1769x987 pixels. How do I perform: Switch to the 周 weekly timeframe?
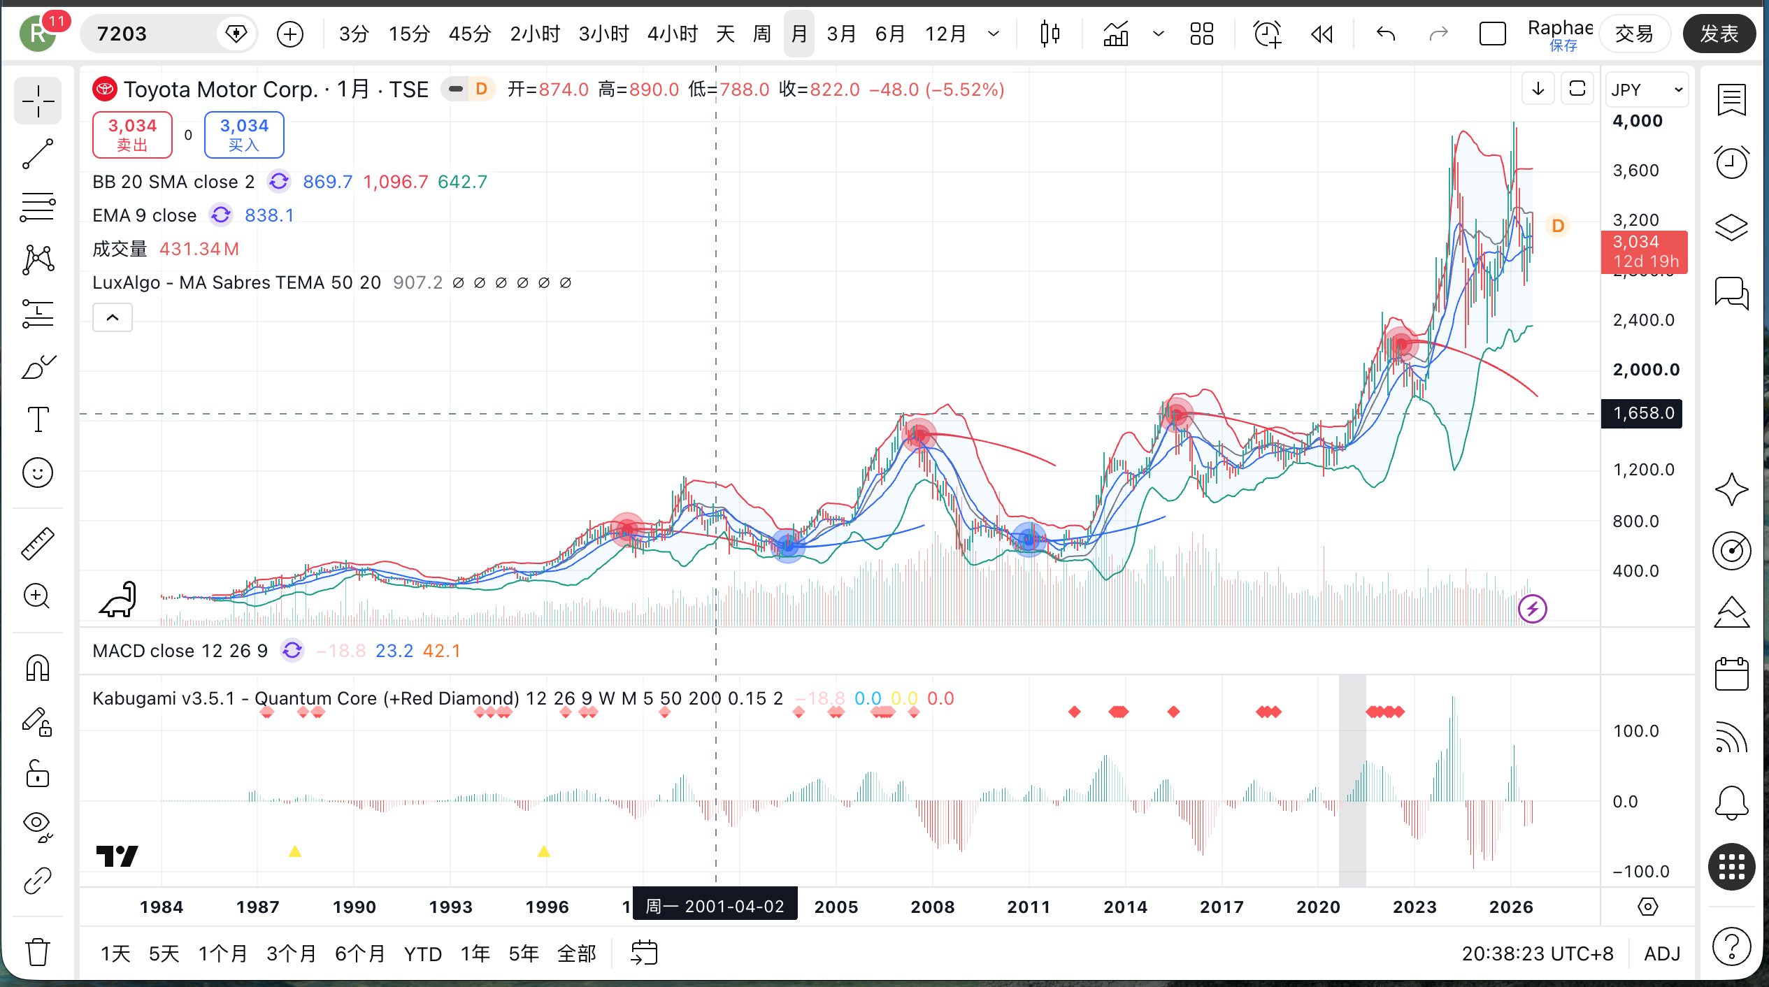coord(762,34)
